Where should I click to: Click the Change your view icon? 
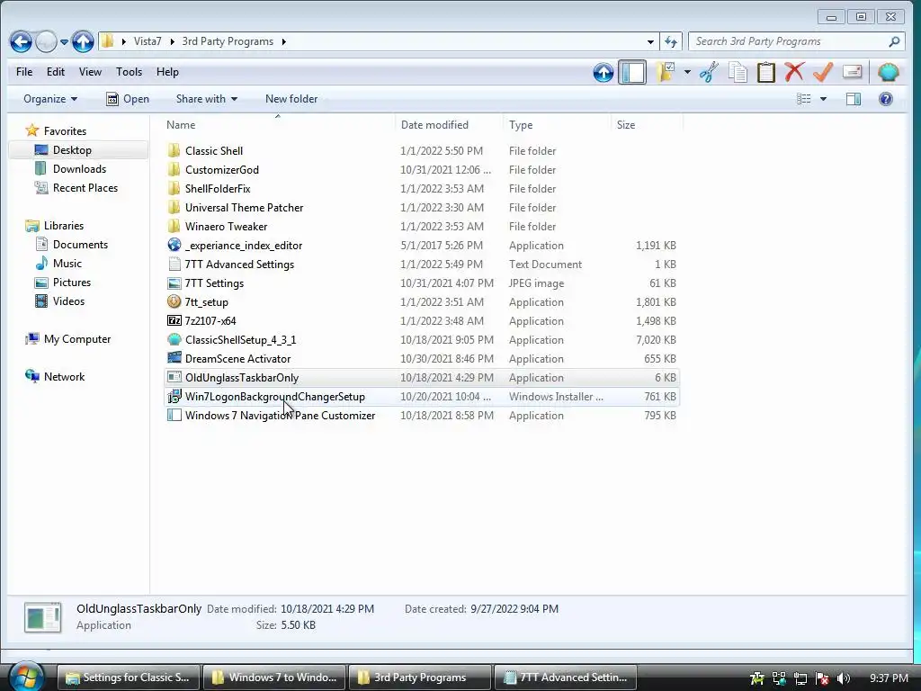pyautogui.click(x=803, y=99)
